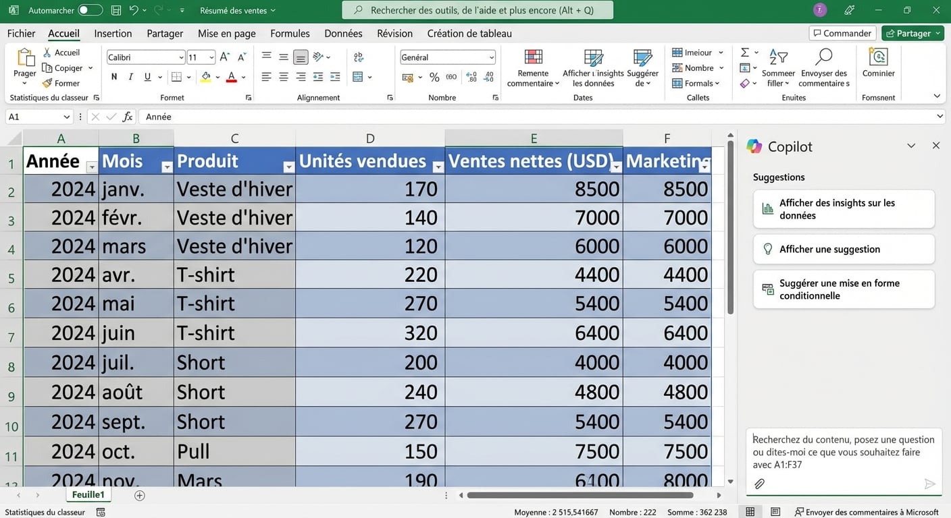Attach a file using the paperclip icon
The image size is (951, 518).
pyautogui.click(x=759, y=483)
